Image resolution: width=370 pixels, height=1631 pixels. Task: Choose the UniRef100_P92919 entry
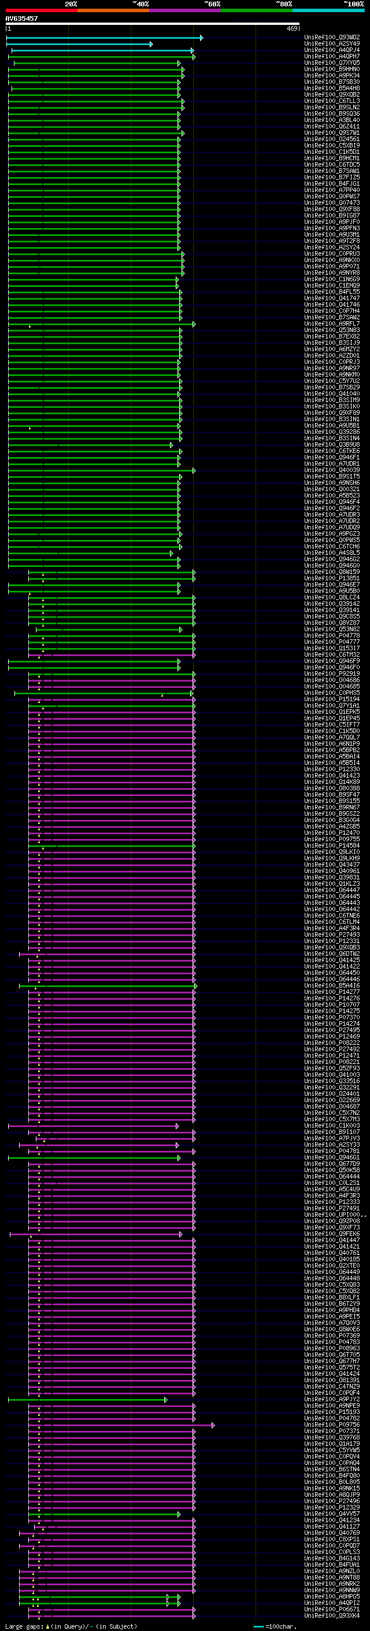click(332, 673)
